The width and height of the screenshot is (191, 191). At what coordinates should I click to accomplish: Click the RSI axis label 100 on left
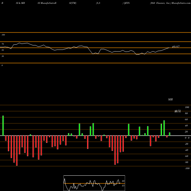click(3, 35)
